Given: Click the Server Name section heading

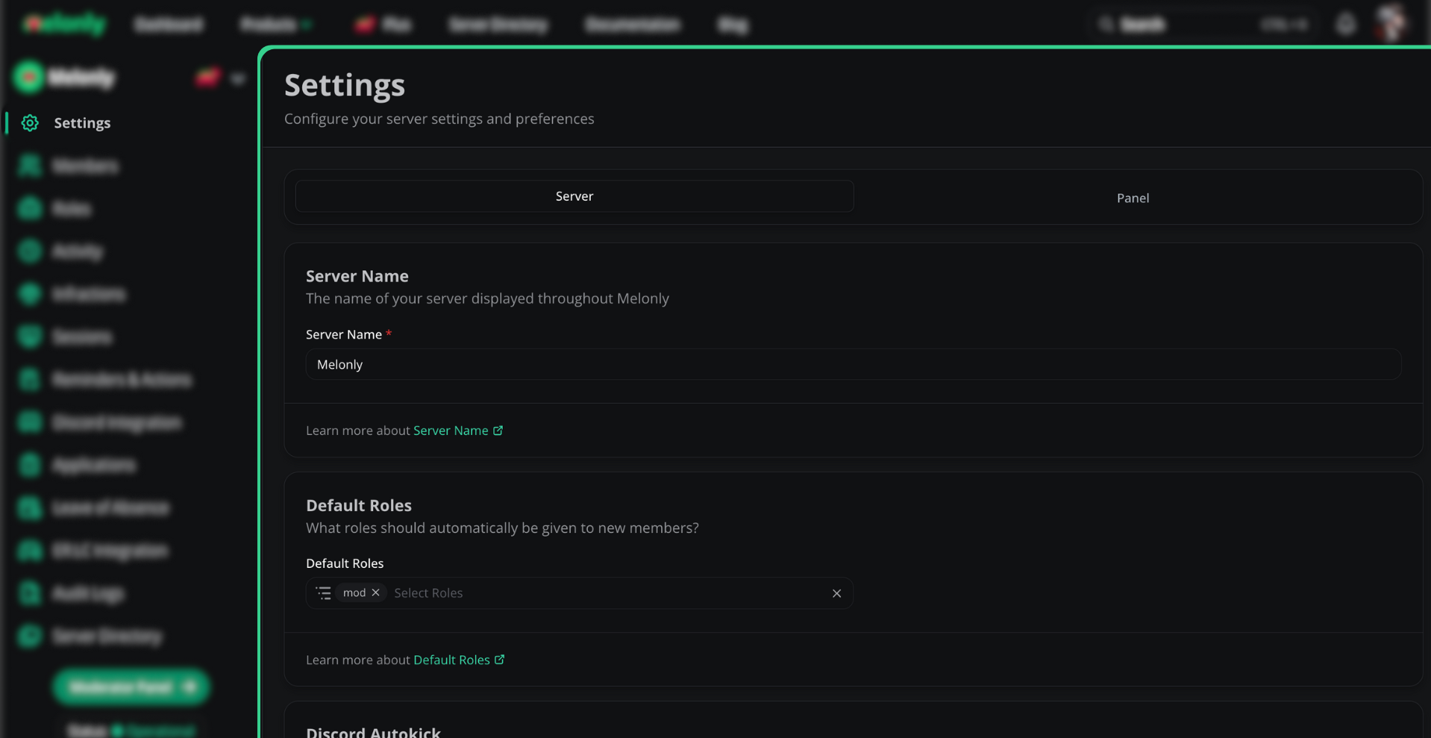Looking at the screenshot, I should (357, 276).
